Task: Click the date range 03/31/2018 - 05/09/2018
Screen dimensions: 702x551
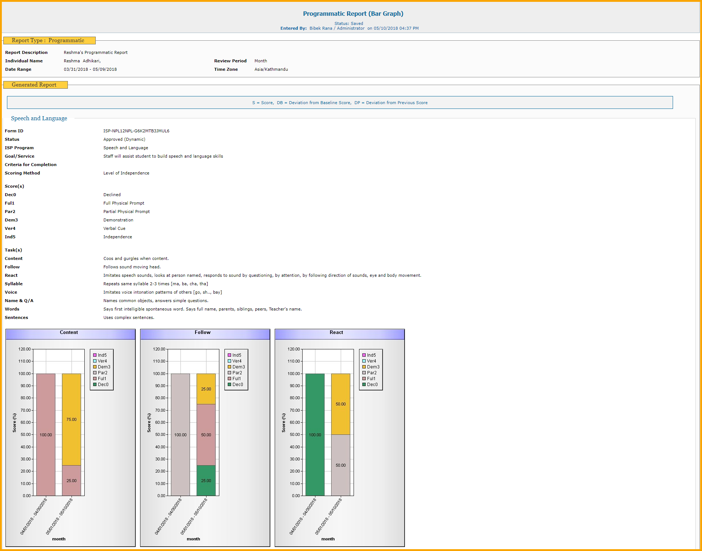Action: pos(90,69)
